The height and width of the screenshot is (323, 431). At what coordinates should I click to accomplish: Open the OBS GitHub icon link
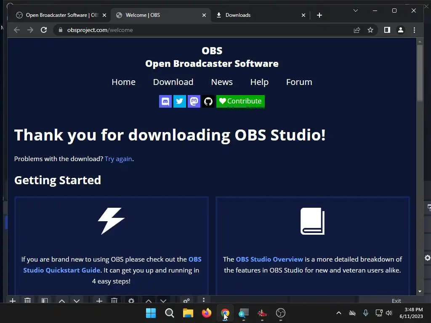pyautogui.click(x=208, y=101)
